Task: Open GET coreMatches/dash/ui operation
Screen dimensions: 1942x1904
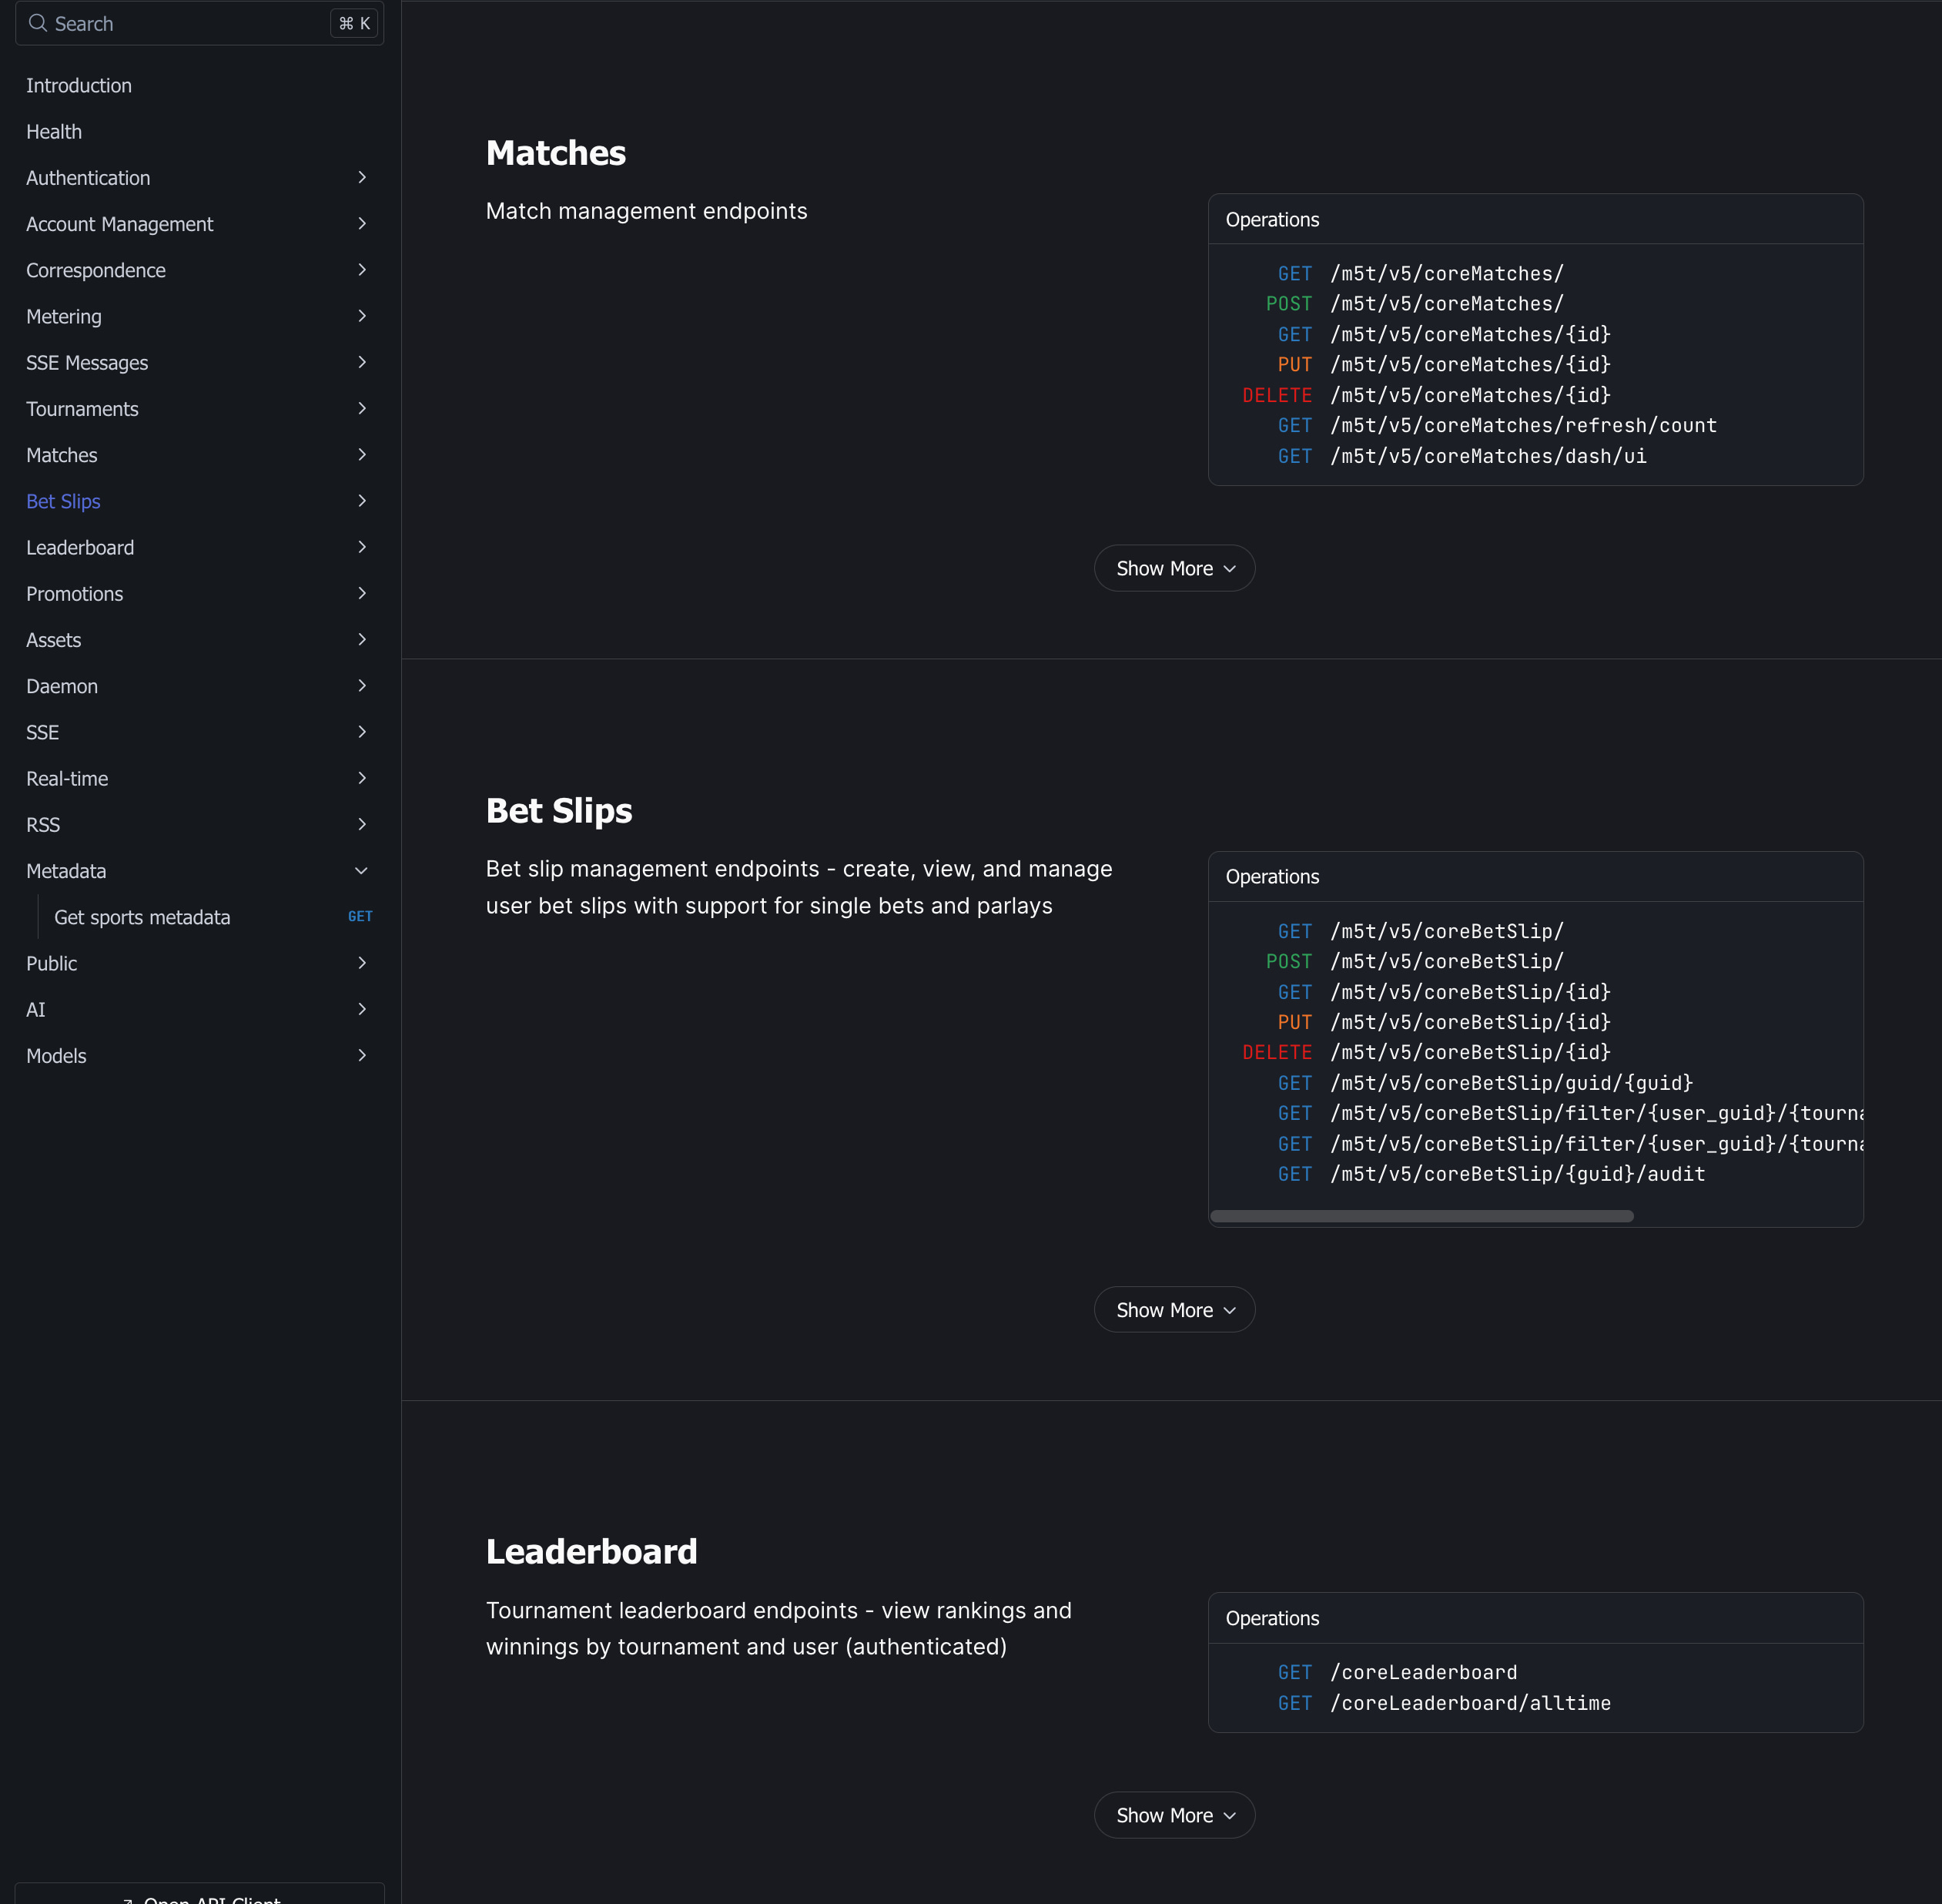Action: pyautogui.click(x=1462, y=456)
